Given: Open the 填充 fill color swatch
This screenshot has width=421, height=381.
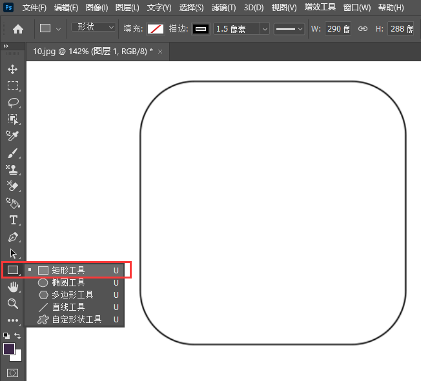Looking at the screenshot, I should (156, 29).
